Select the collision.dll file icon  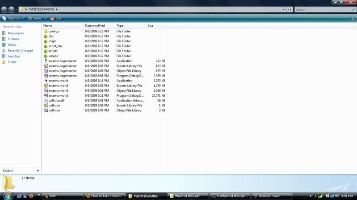(x=46, y=100)
